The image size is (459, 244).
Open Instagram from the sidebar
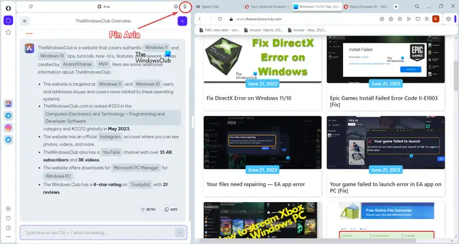pos(8,128)
